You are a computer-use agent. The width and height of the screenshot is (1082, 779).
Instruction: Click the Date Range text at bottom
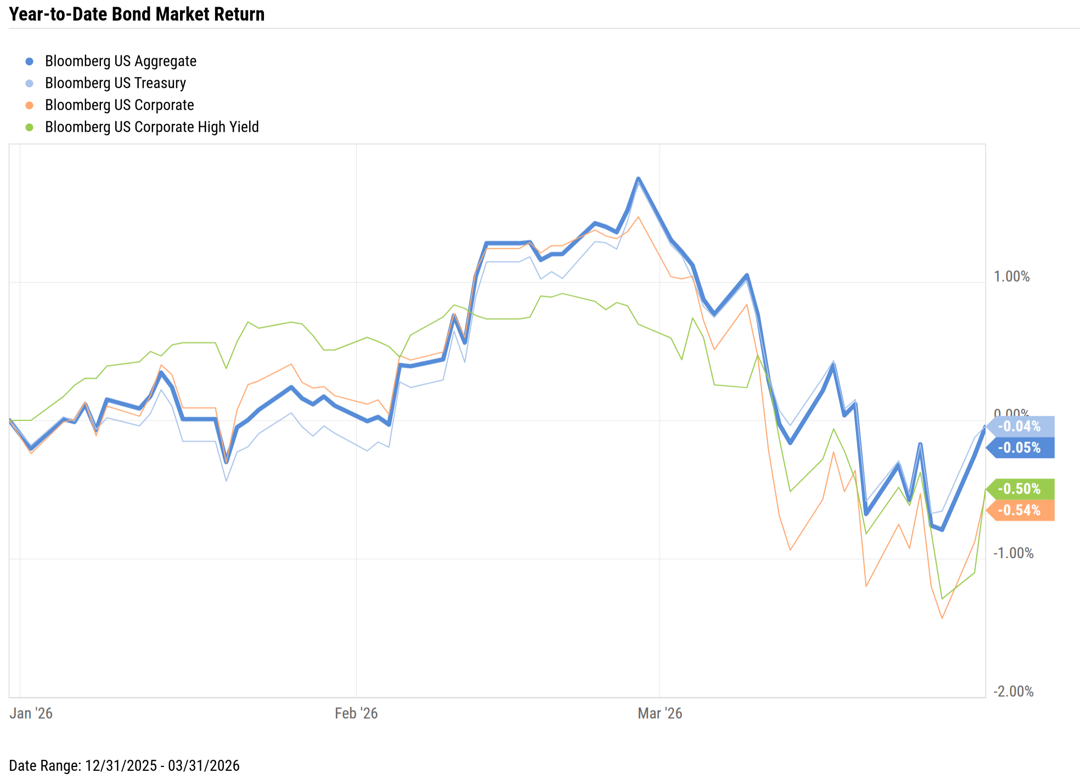click(x=125, y=766)
